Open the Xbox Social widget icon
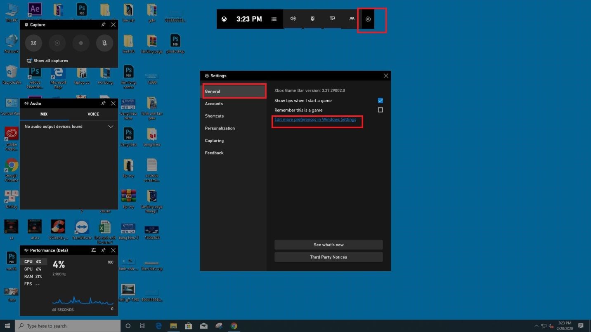Image resolution: width=591 pixels, height=332 pixels. click(352, 19)
